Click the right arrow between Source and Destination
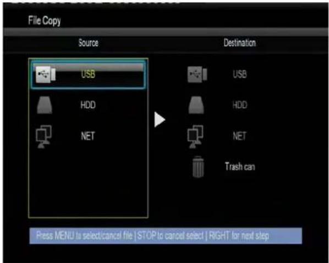The width and height of the screenshot is (329, 263). (x=160, y=119)
